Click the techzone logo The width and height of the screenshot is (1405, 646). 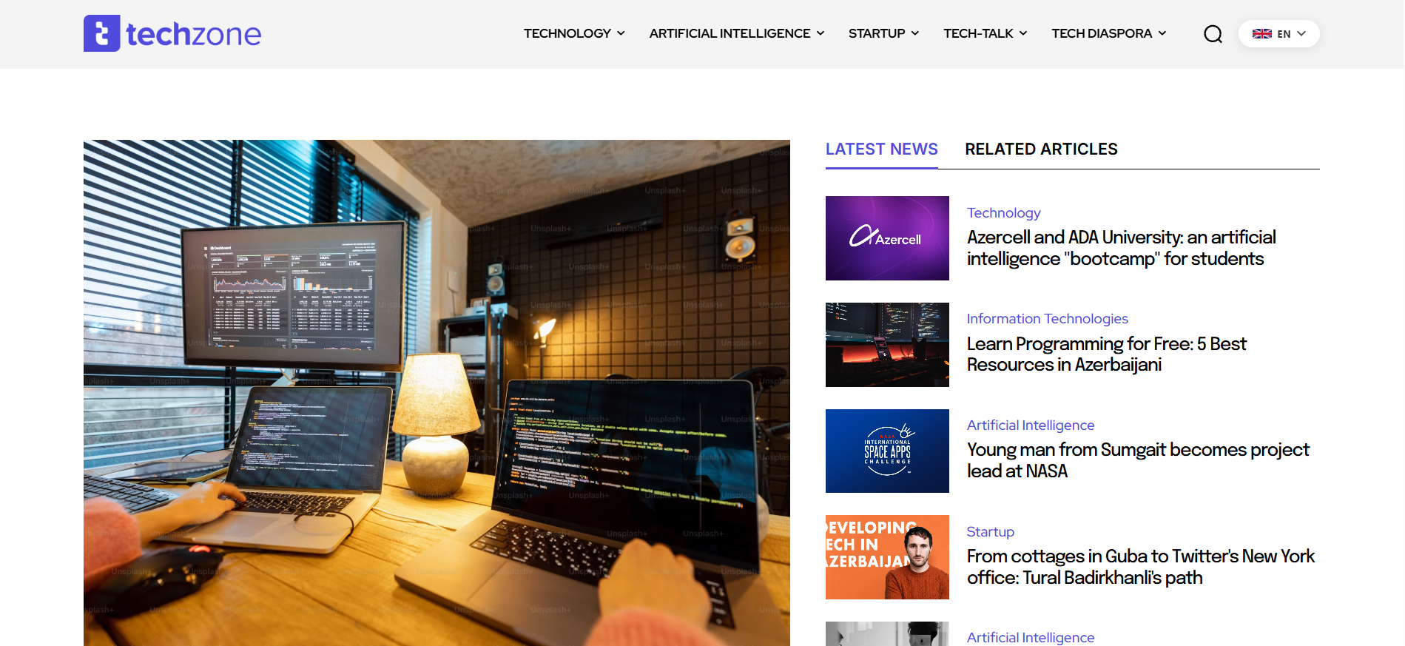(172, 33)
